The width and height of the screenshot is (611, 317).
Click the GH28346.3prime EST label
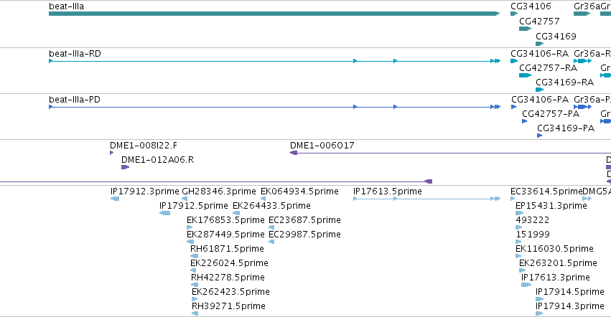tap(218, 191)
